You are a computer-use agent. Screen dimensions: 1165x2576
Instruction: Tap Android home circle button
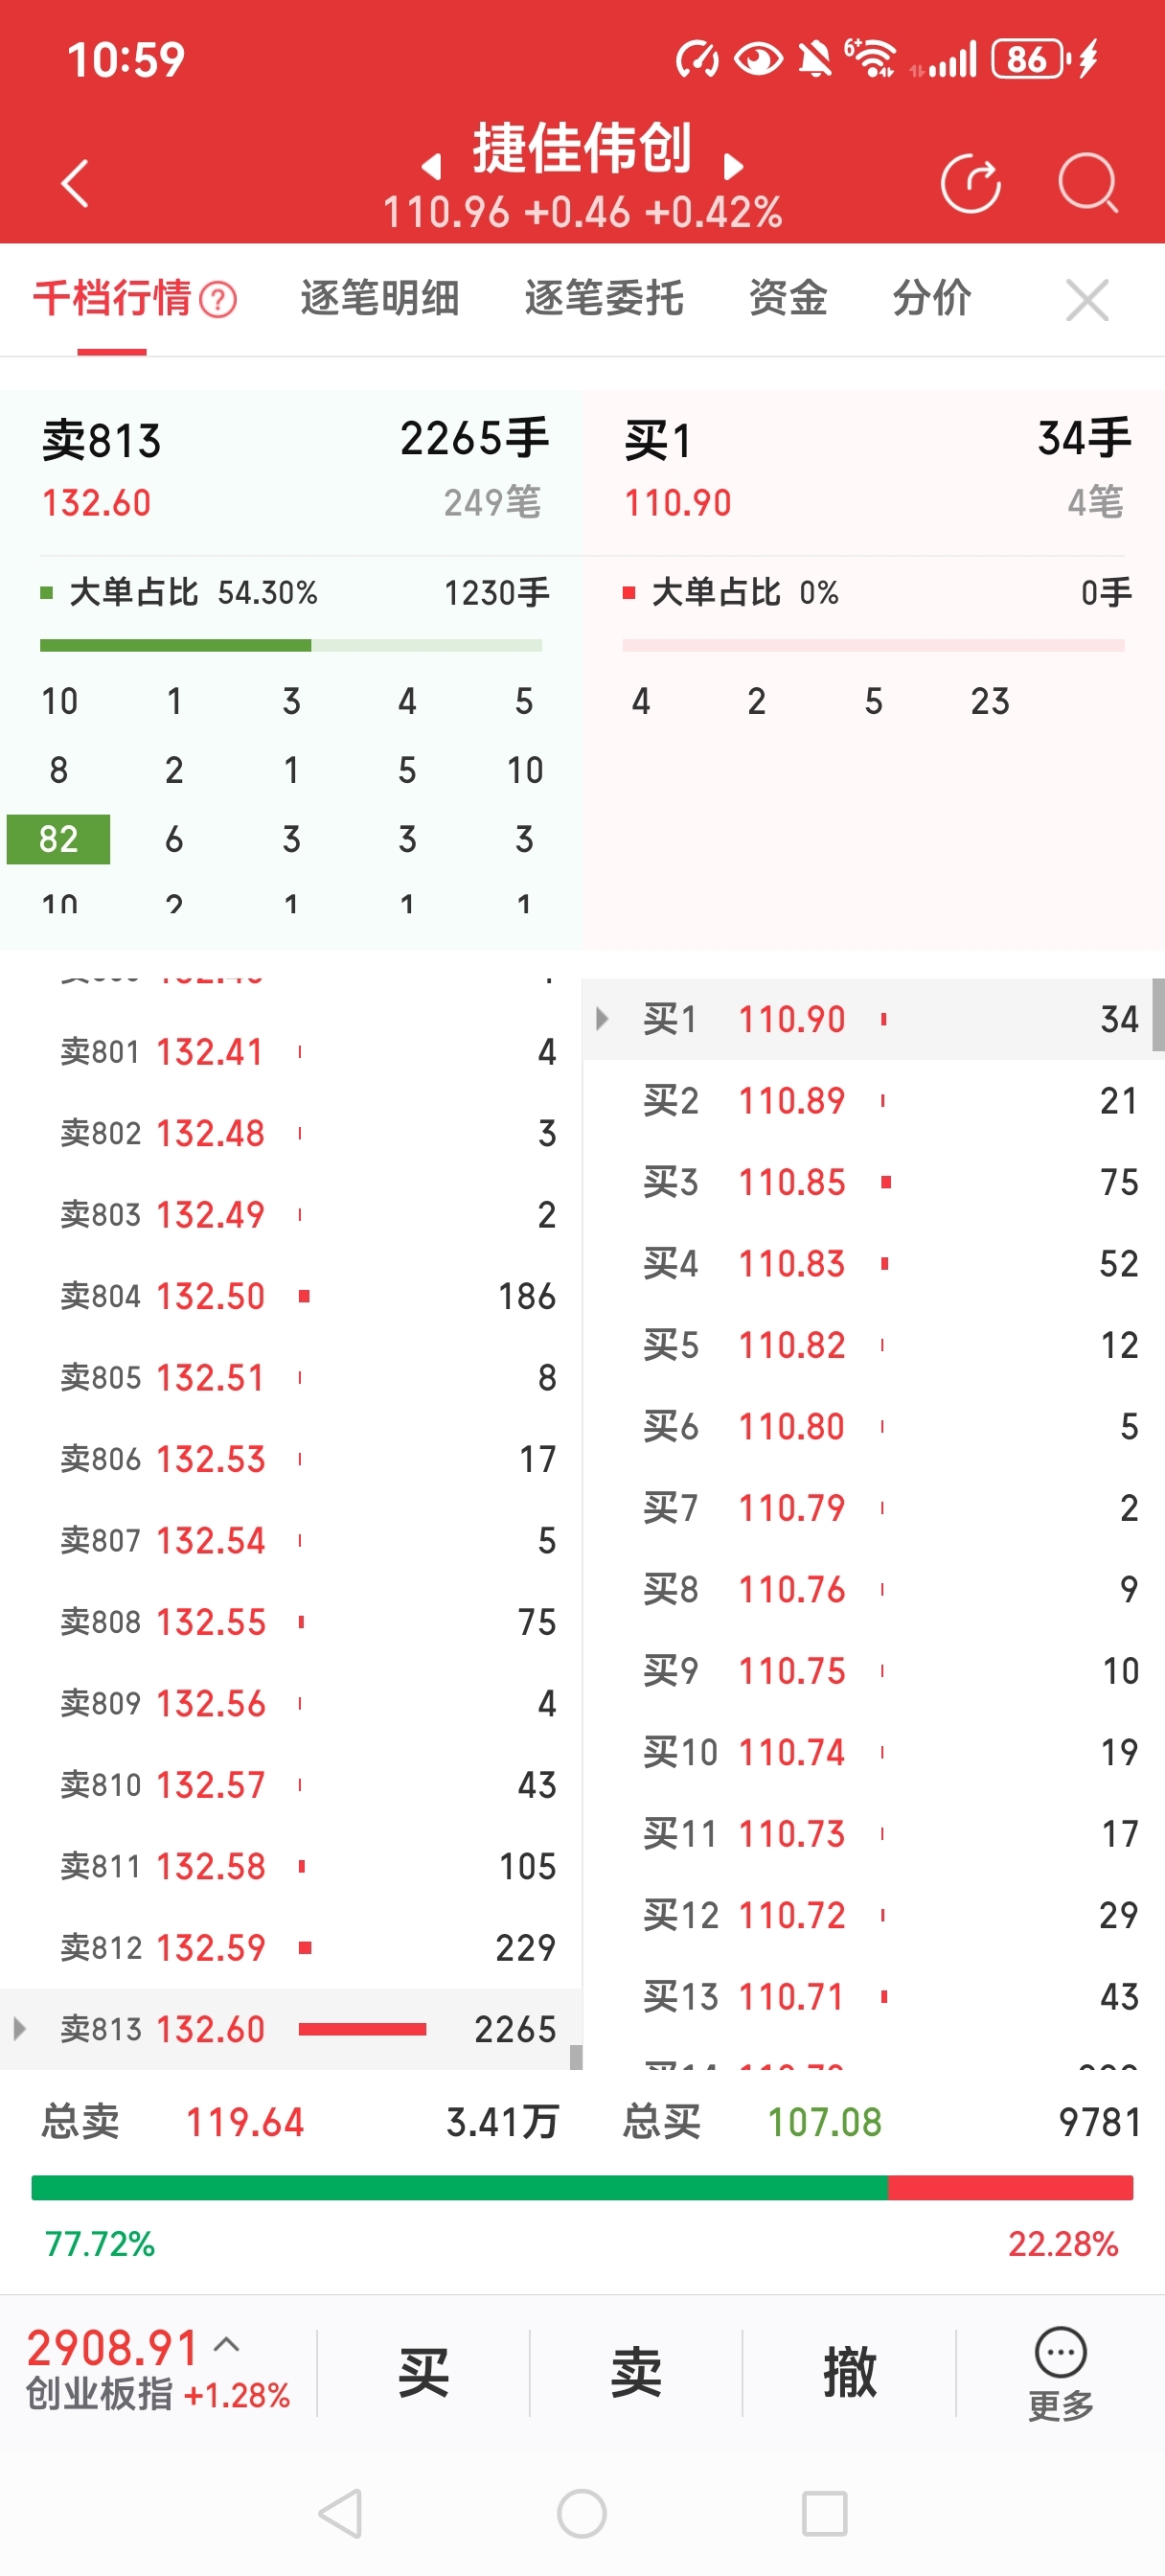(x=582, y=2513)
